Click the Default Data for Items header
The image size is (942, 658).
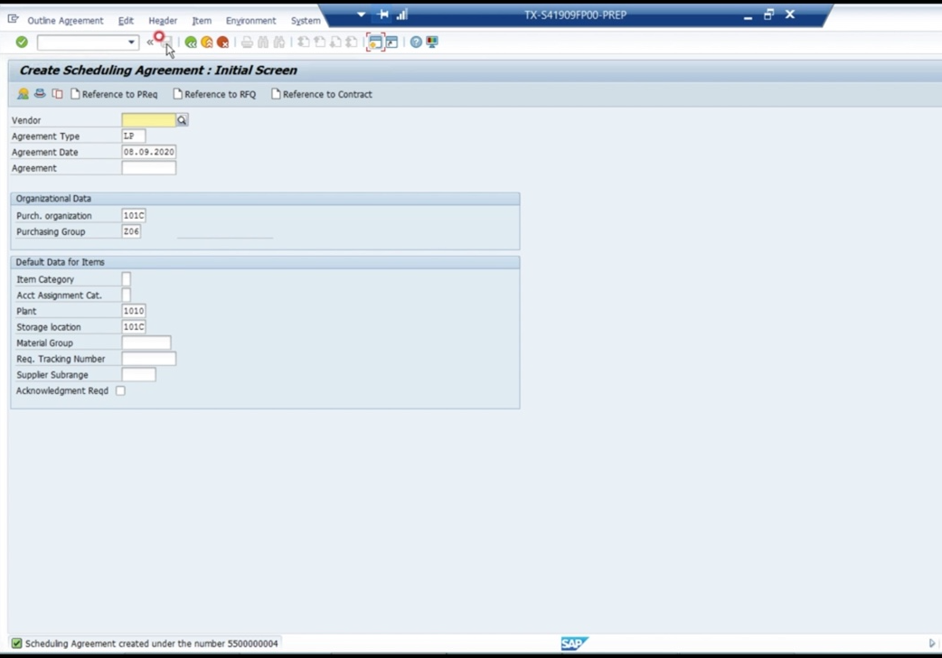(265, 262)
